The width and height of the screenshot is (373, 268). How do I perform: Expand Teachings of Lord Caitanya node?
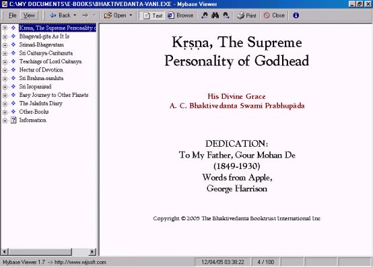pyautogui.click(x=5, y=62)
